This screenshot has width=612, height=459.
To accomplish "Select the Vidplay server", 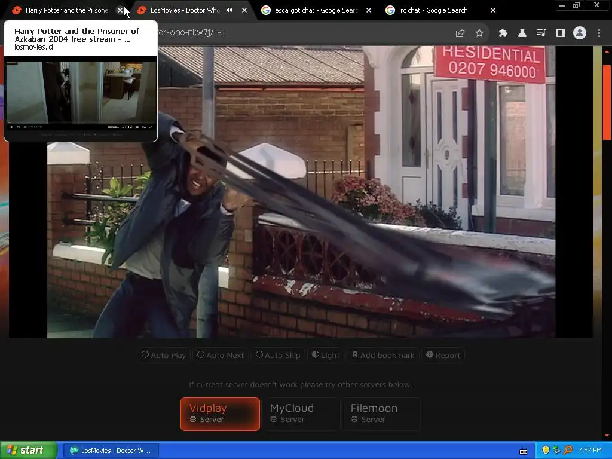I will click(x=220, y=414).
